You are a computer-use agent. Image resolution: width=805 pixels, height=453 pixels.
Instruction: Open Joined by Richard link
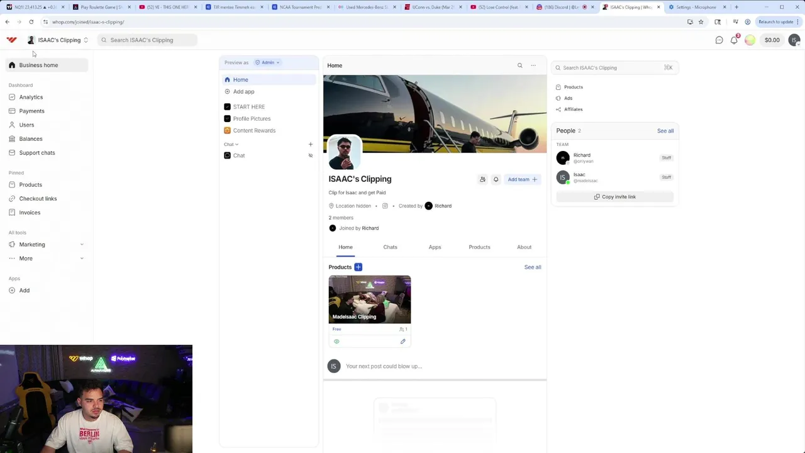(370, 228)
